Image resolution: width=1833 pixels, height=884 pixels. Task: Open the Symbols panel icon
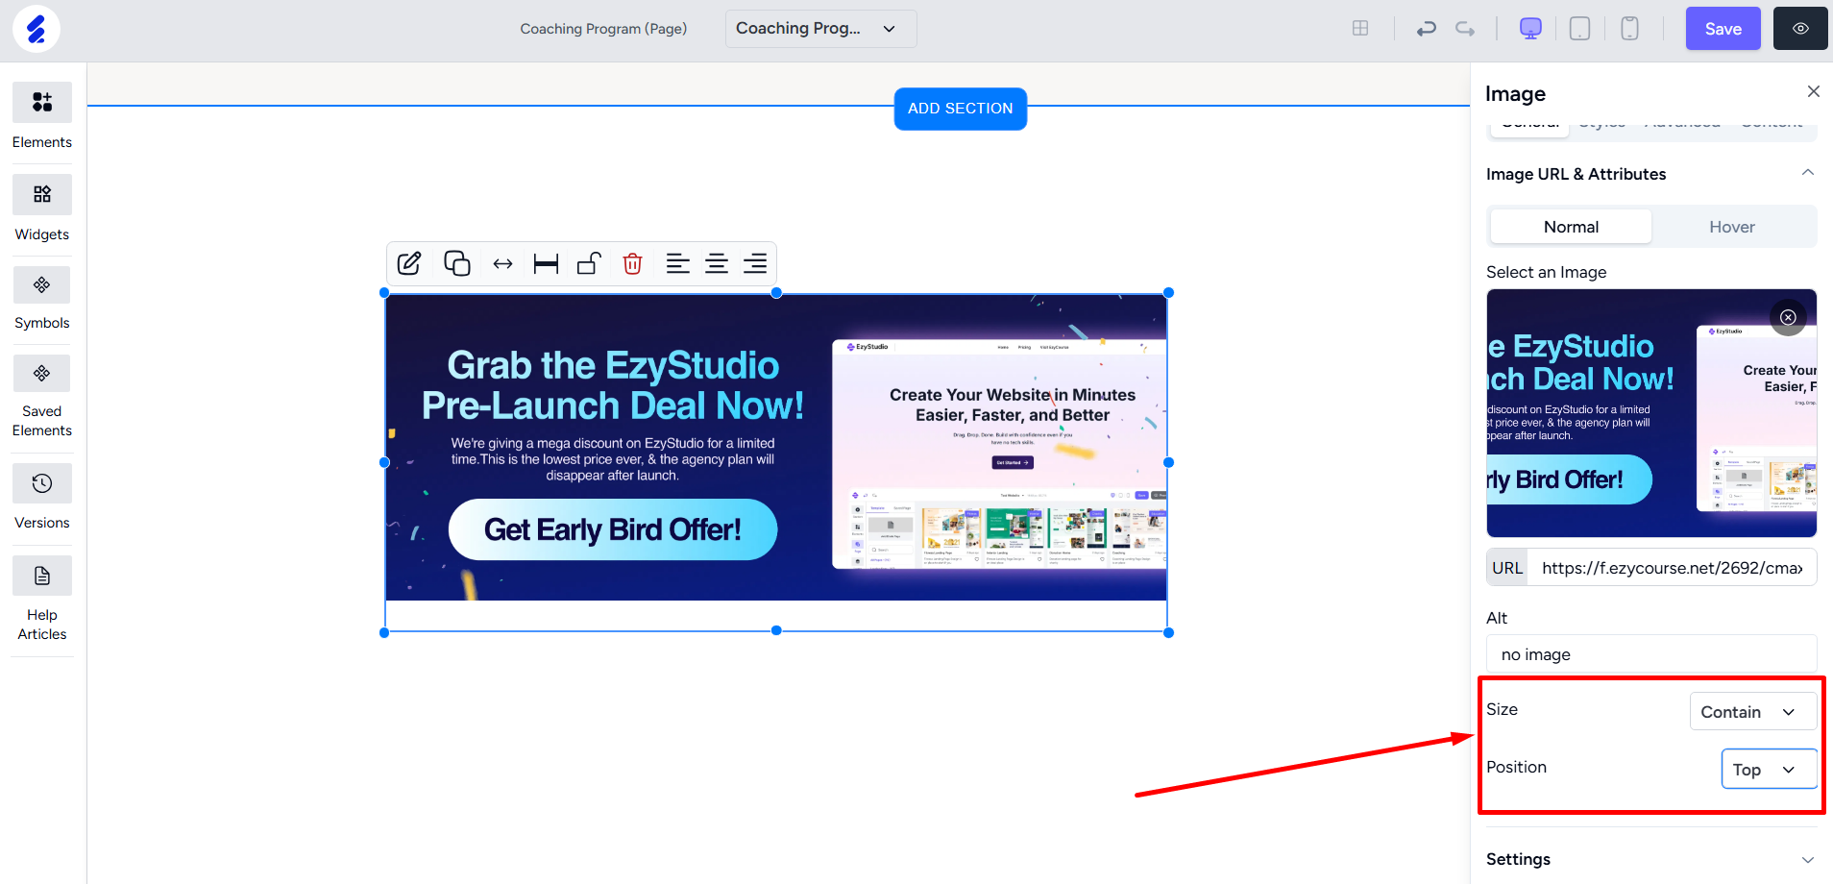point(42,285)
